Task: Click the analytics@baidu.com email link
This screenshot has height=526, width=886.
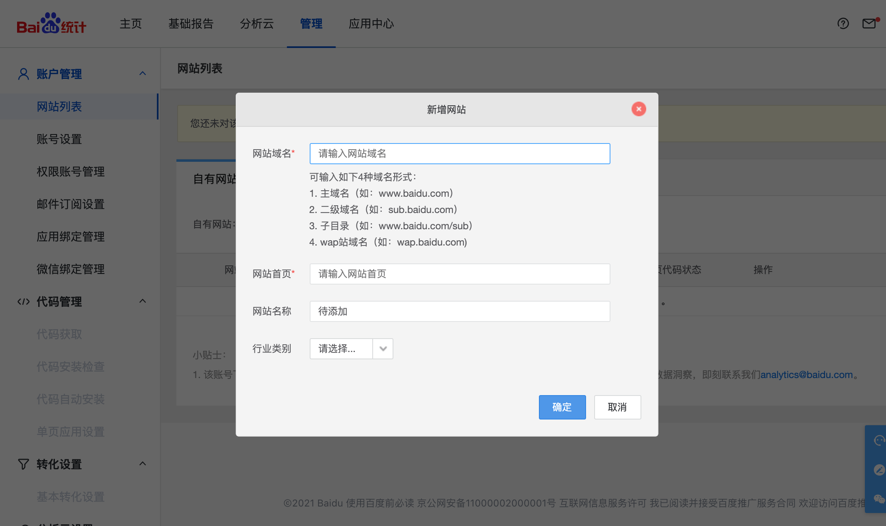Action: point(807,375)
